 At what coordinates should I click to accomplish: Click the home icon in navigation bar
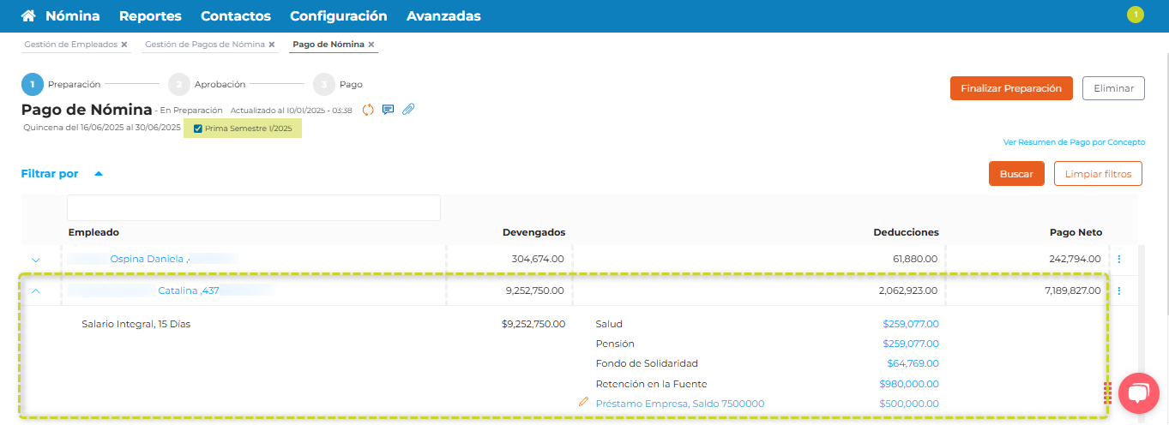[x=28, y=16]
